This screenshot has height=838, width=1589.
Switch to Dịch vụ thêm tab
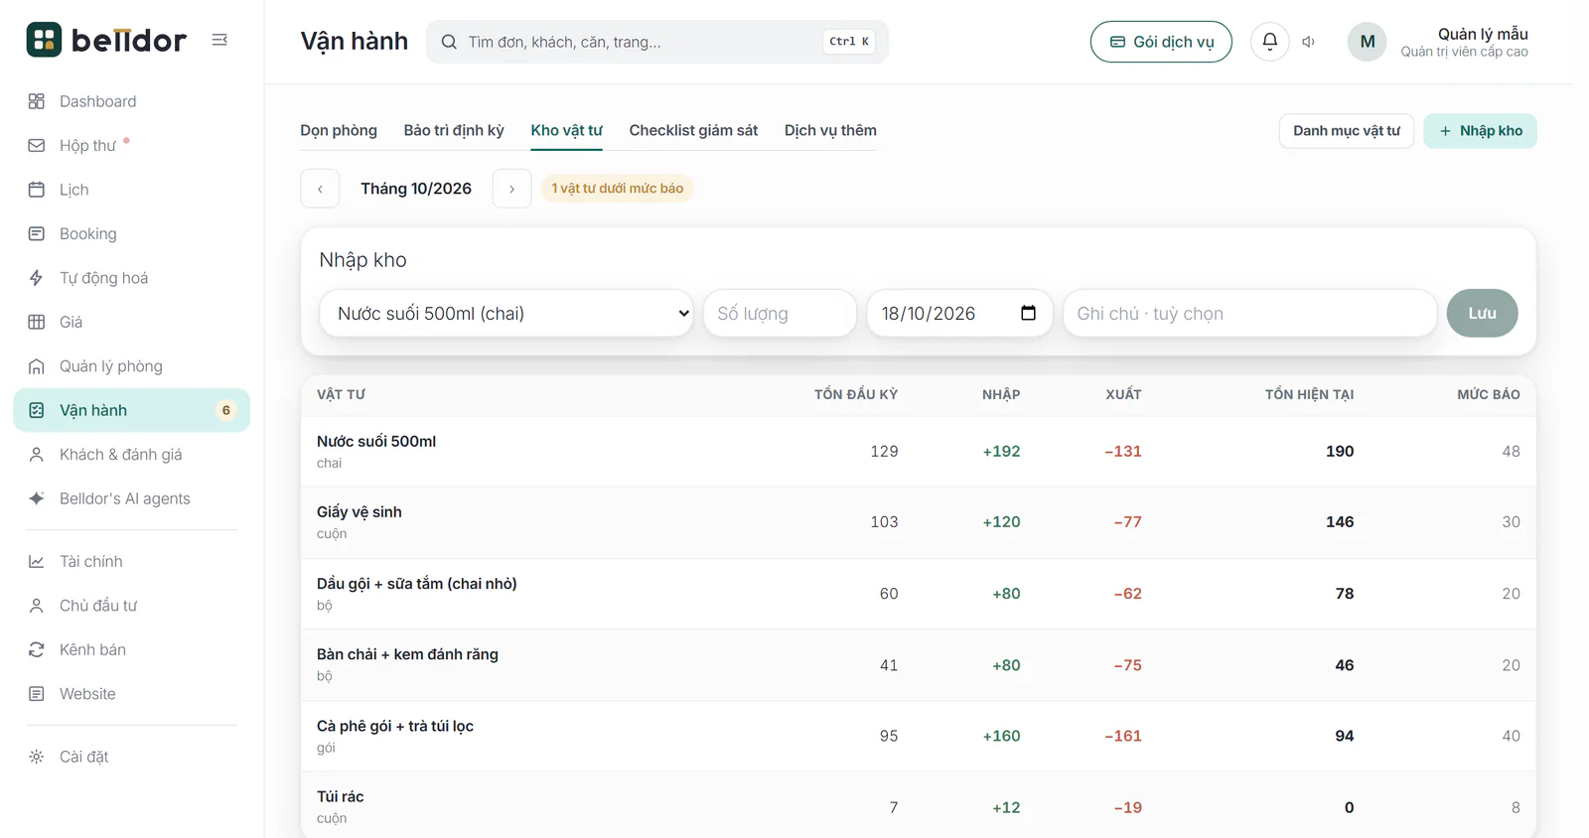[x=830, y=130]
